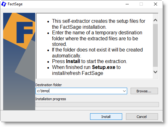The image size is (168, 127).
Task: Expand the Destination folder dropdown list
Action: 124,91
